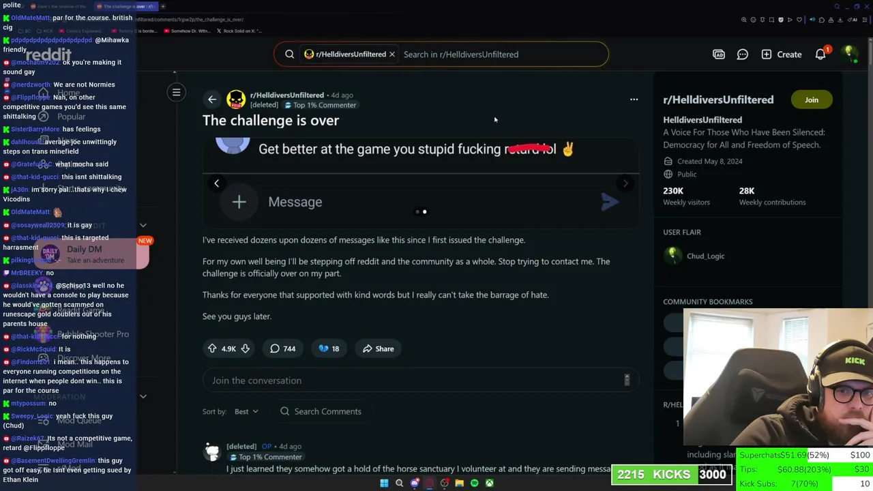Toggle the sidebar hamburger menu button
This screenshot has width=873, height=491.
coord(176,92)
